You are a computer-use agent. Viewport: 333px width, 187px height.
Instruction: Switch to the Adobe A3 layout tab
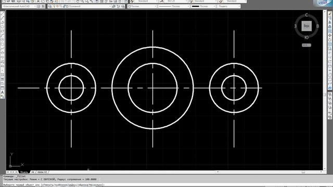[x=42, y=172]
